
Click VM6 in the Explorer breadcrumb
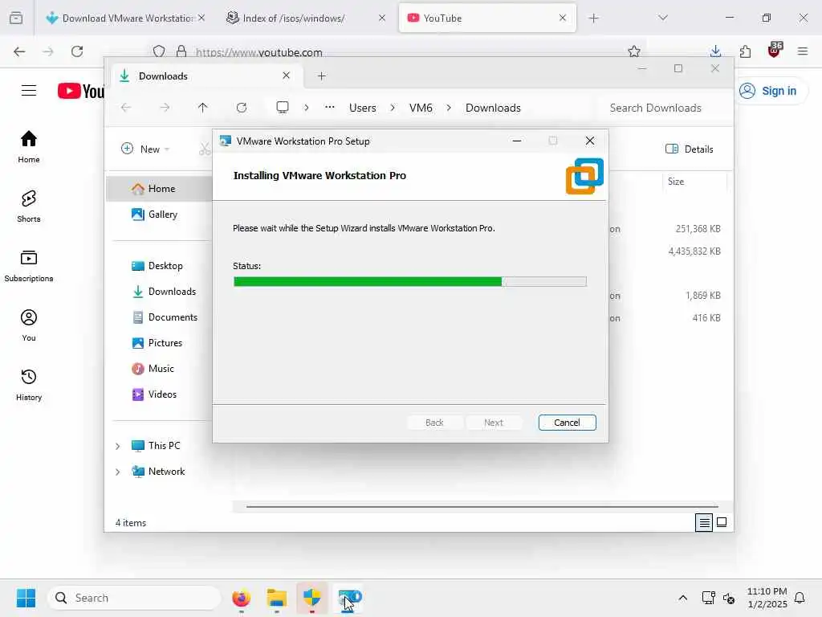(x=421, y=108)
